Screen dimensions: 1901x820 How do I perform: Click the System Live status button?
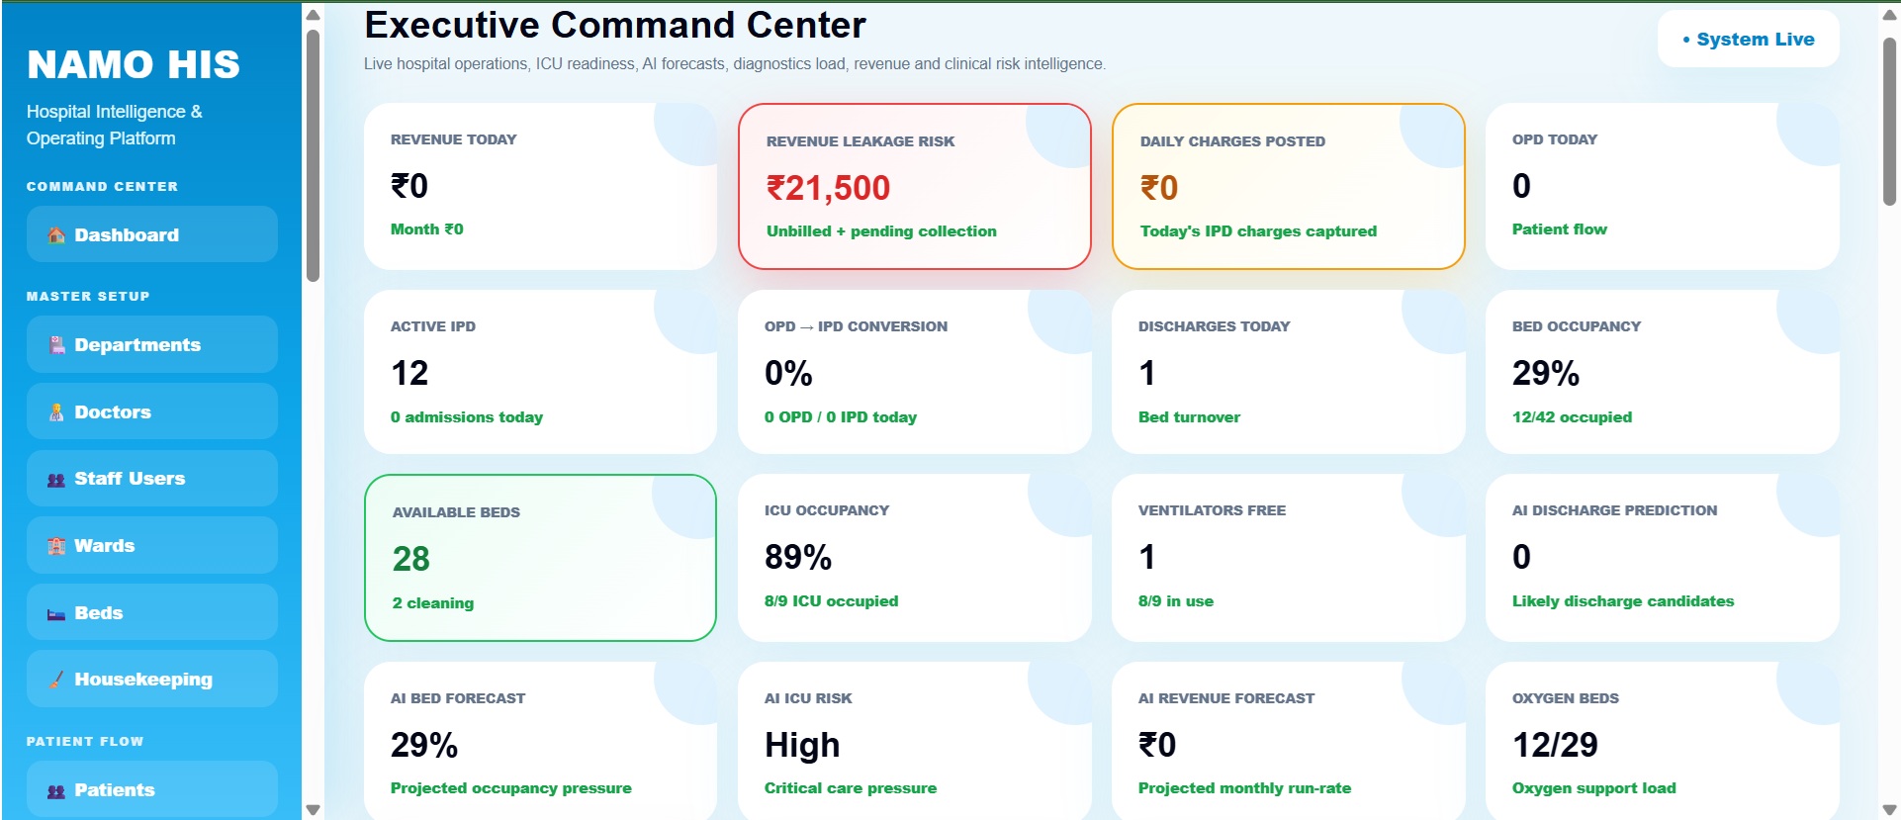(1749, 40)
